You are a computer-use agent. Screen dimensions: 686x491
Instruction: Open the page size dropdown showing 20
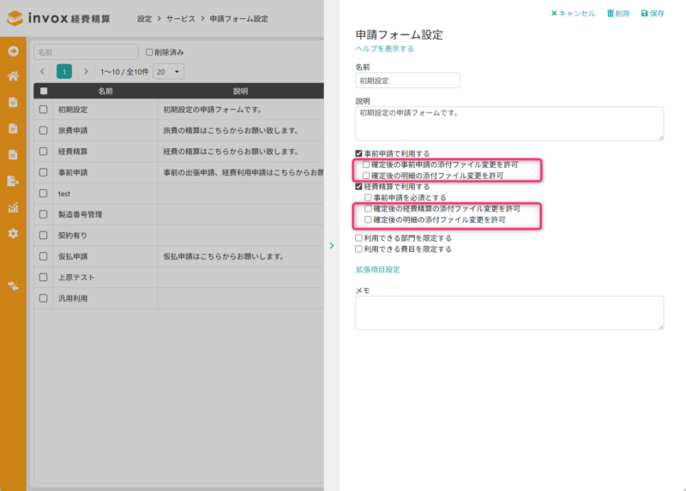coord(168,72)
